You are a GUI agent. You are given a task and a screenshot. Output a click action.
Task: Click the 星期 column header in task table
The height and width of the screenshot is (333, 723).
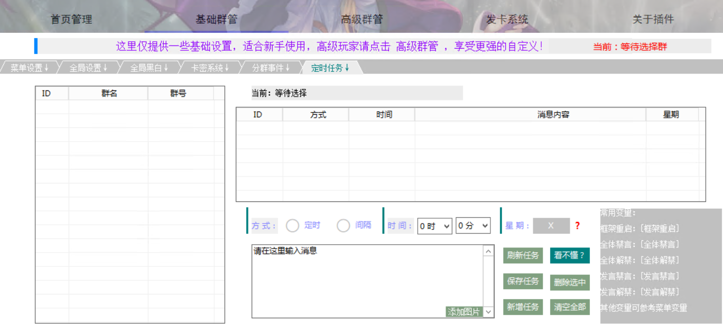tap(672, 115)
